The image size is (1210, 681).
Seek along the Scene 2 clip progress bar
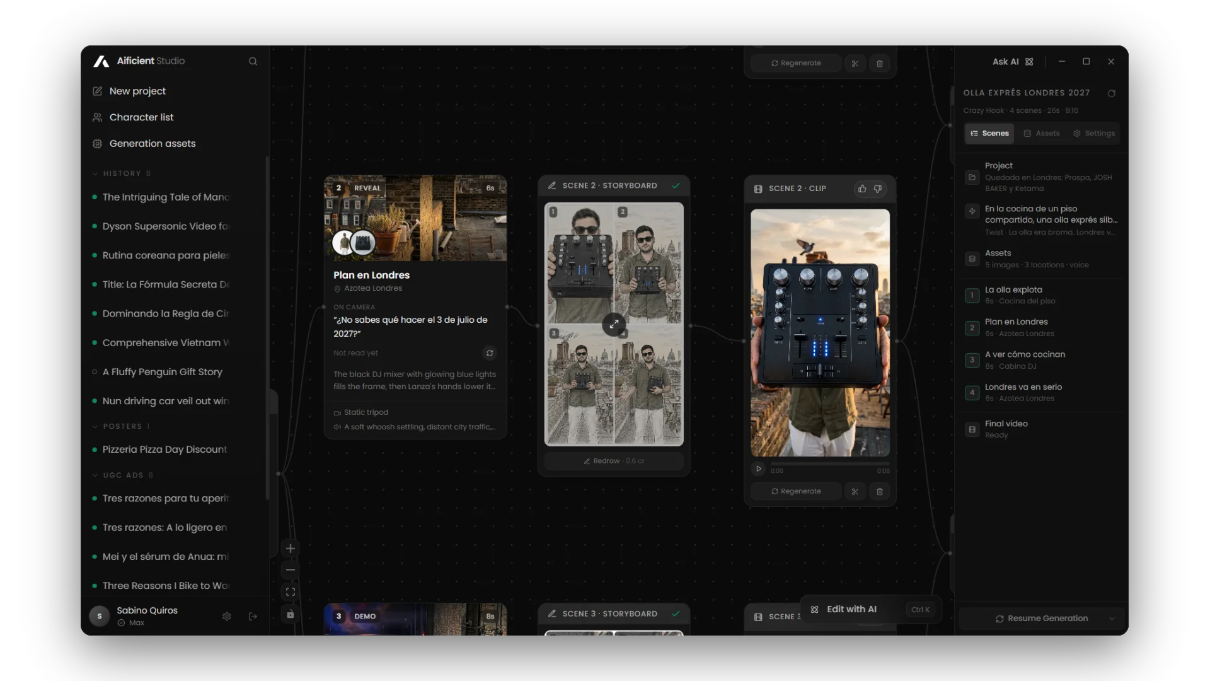pyautogui.click(x=829, y=465)
